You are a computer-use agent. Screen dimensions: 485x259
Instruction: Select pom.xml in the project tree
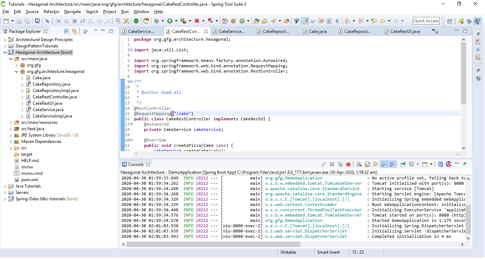29,180
